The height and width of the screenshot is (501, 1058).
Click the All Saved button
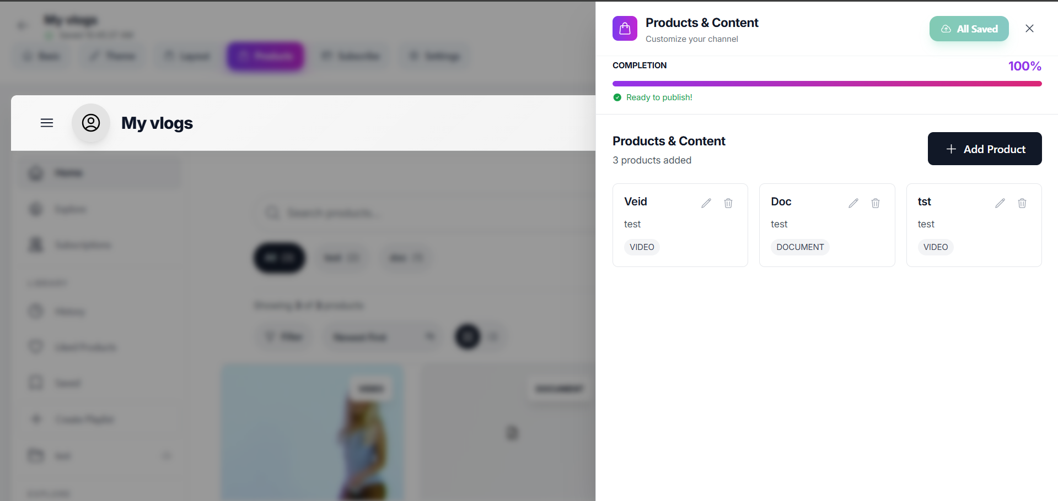(x=969, y=29)
